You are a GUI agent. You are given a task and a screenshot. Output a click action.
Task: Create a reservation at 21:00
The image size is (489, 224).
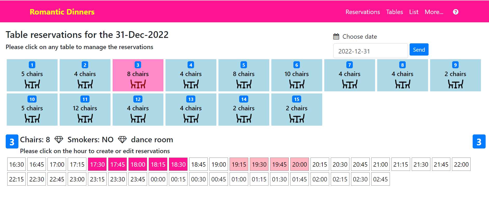point(380,164)
